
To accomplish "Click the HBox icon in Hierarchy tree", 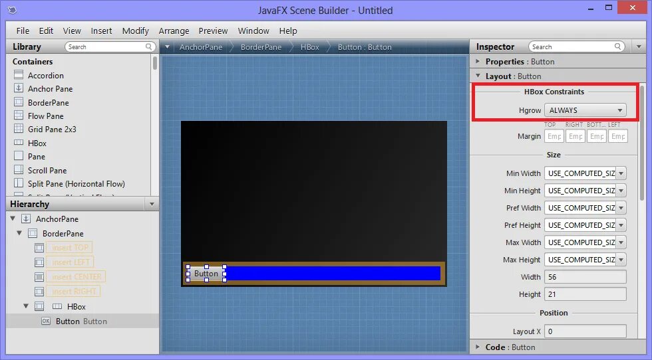I will tap(57, 306).
